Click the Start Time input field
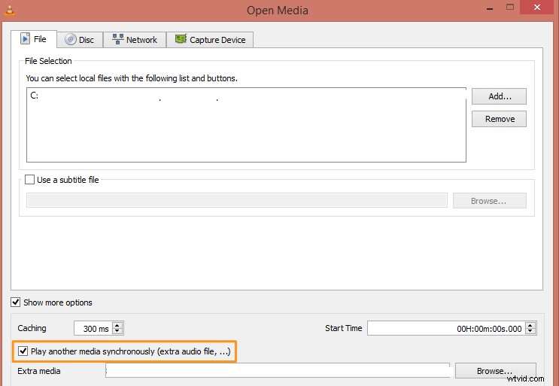The height and width of the screenshot is (386, 559). pos(445,328)
